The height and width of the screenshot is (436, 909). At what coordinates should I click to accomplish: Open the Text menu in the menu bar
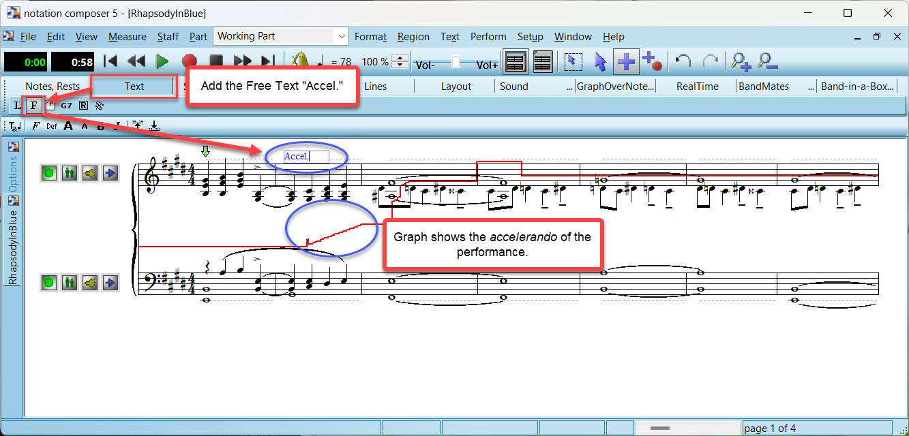click(x=450, y=37)
